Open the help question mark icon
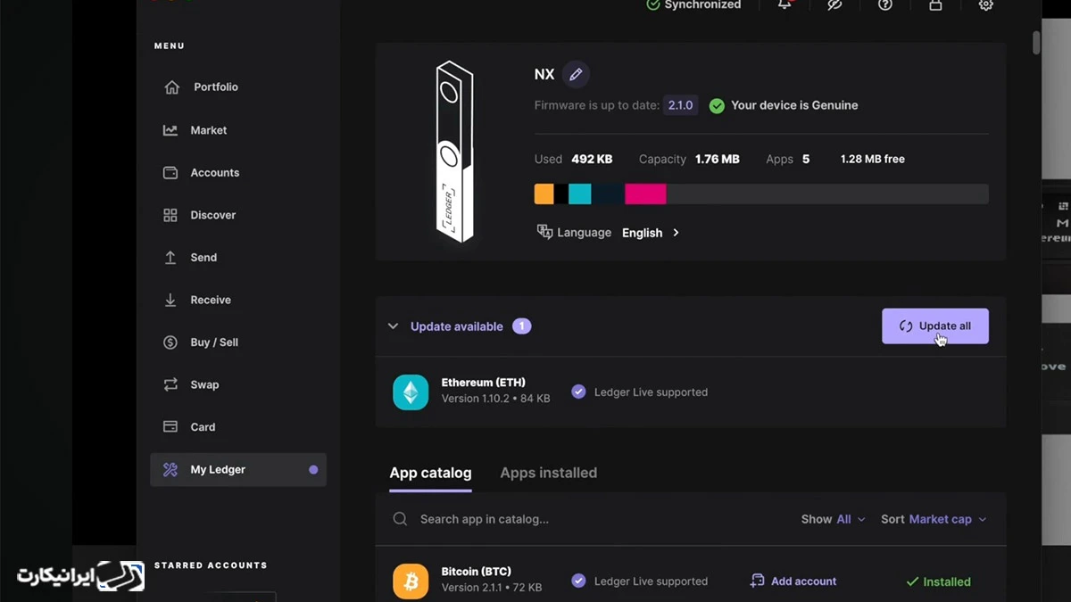The width and height of the screenshot is (1071, 602). (x=884, y=4)
